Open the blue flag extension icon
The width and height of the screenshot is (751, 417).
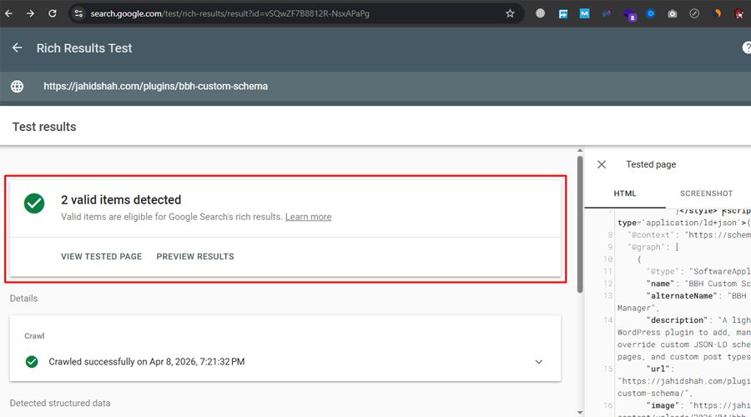click(x=562, y=14)
